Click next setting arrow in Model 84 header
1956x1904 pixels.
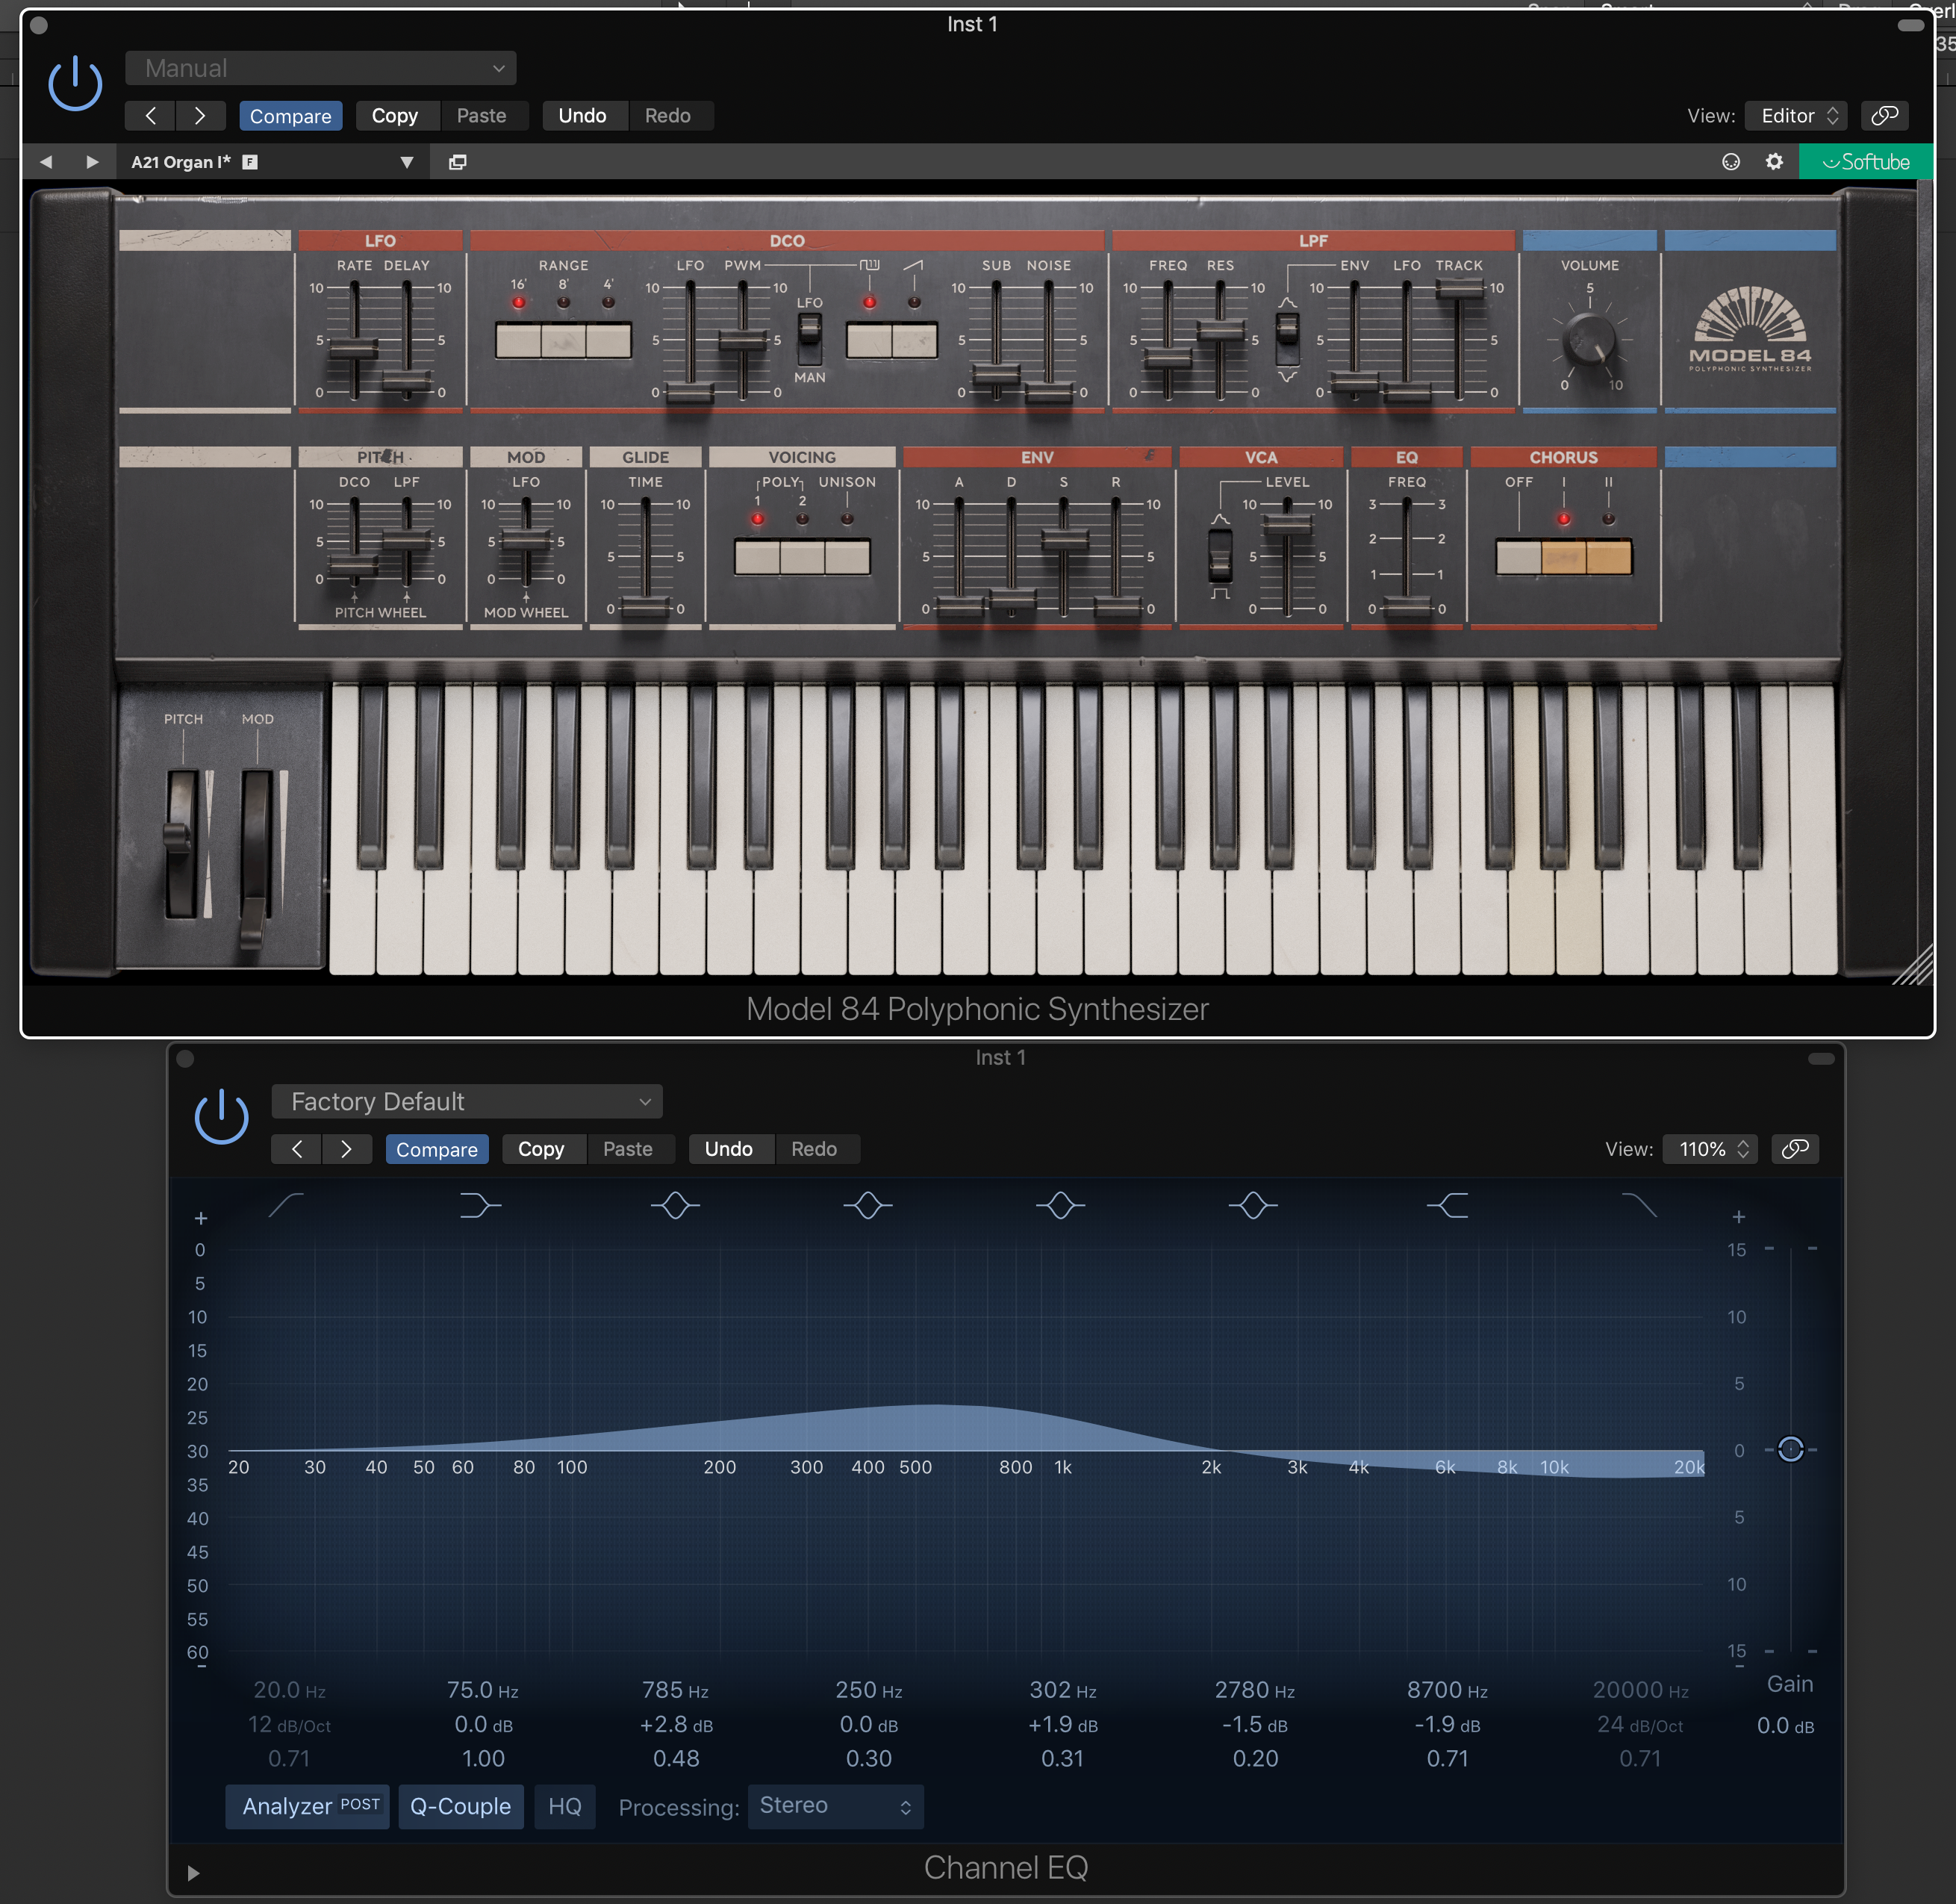coord(200,116)
